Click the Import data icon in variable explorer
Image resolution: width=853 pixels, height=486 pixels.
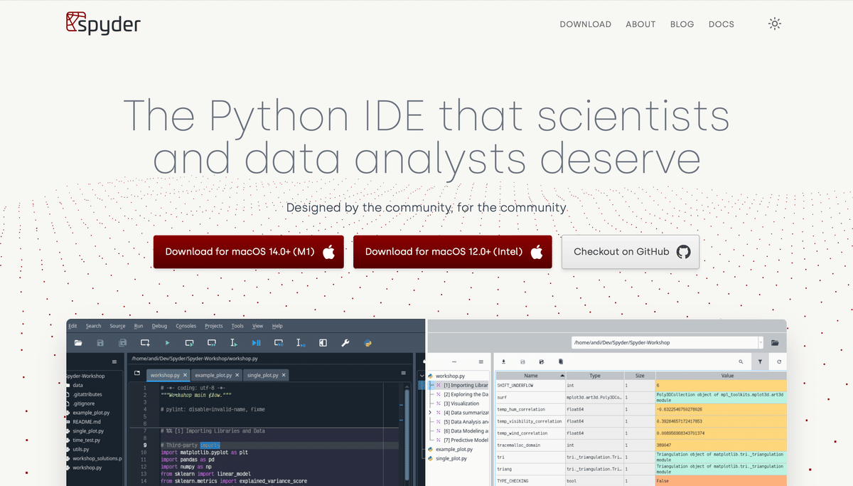[x=504, y=361]
